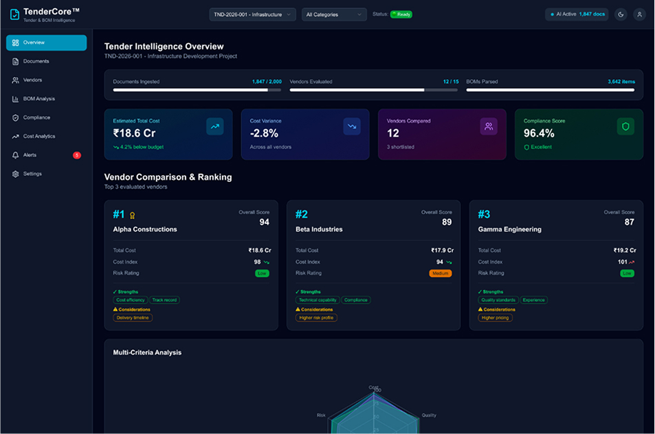The image size is (655, 434).
Task: Expand the All Categories dropdown
Action: [x=334, y=14]
